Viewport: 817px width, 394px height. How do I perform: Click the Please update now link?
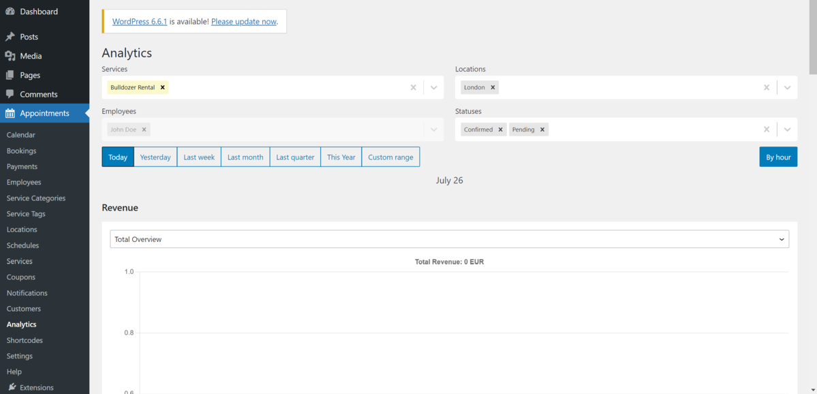(243, 21)
